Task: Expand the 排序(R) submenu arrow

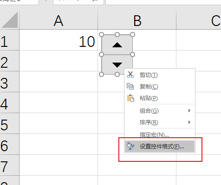Action: tap(189, 122)
